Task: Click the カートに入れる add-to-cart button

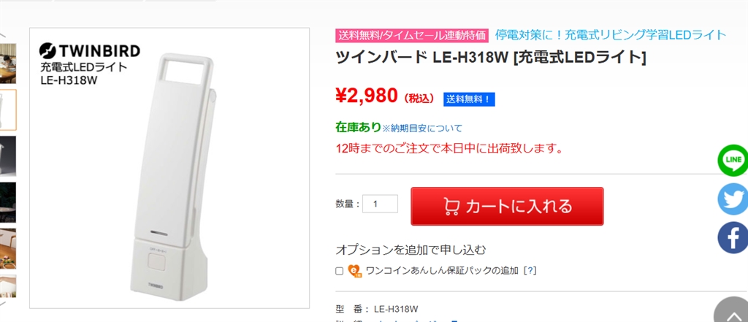Action: point(507,206)
